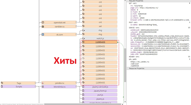Image resolution: width=191 pixels, height=105 pixels.
Task: Select the Tags root node
Action: [x=18, y=83]
